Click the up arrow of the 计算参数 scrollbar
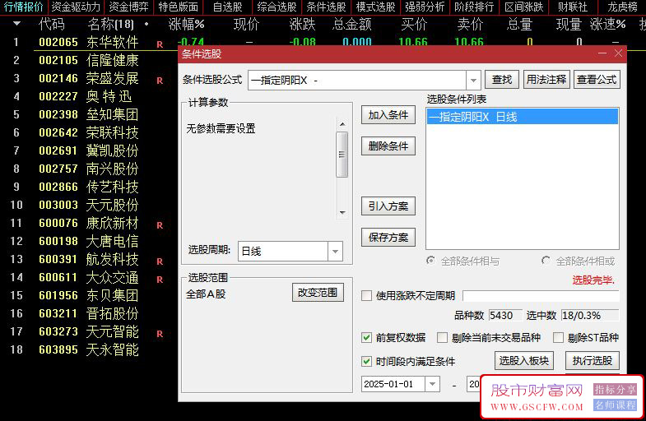The height and width of the screenshot is (421, 646). pos(342,124)
